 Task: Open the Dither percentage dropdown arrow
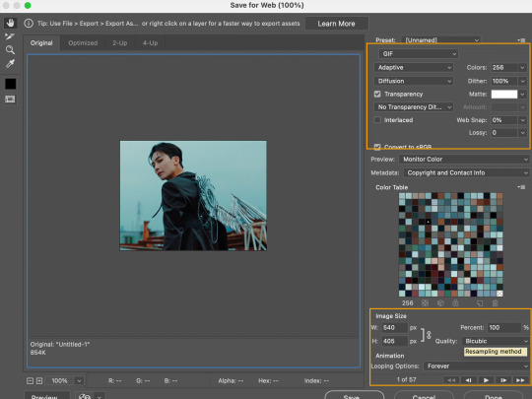[x=522, y=81]
